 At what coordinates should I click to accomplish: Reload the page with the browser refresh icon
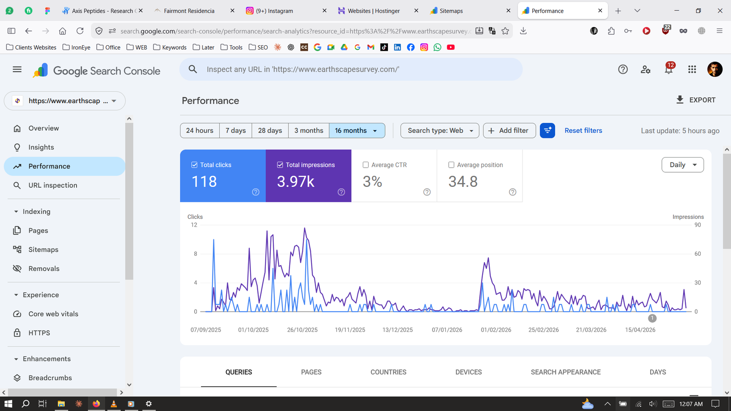[x=80, y=31]
